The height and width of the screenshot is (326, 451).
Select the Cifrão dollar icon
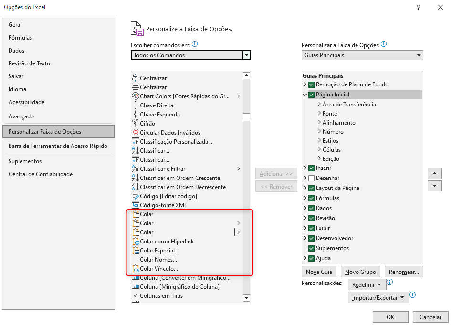click(x=135, y=124)
